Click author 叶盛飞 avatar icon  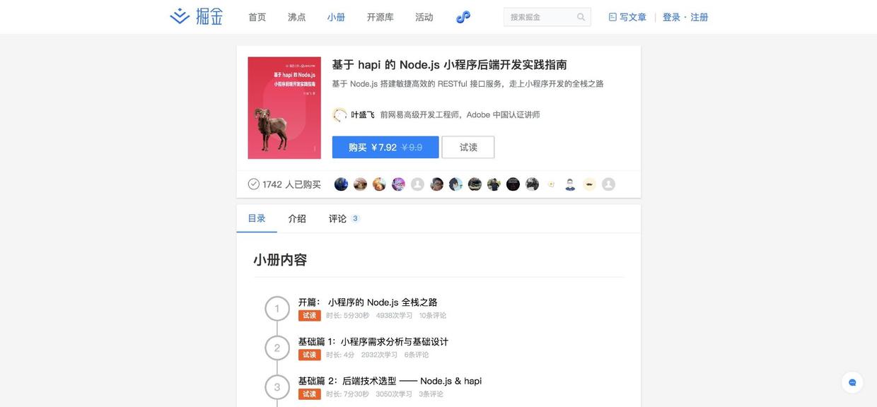(339, 114)
